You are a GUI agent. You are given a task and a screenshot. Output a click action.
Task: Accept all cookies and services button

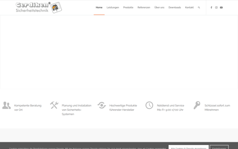(188, 147)
